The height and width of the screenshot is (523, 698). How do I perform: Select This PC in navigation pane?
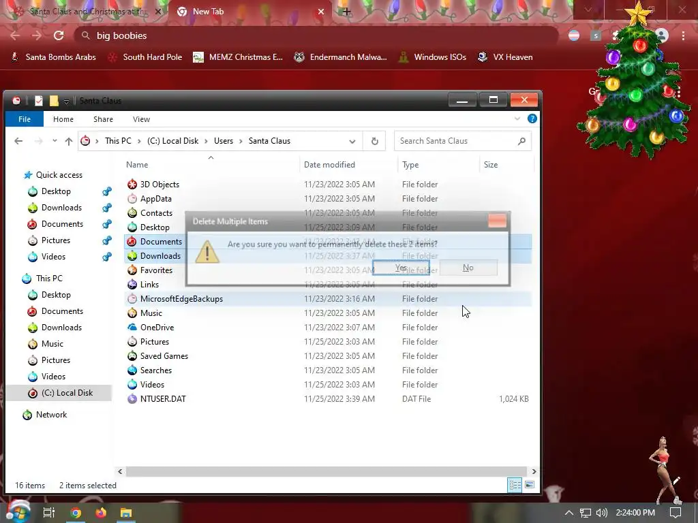49,279
